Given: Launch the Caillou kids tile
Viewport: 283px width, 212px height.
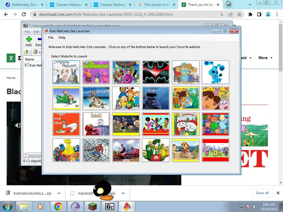Looking at the screenshot, I should click(x=126, y=98).
